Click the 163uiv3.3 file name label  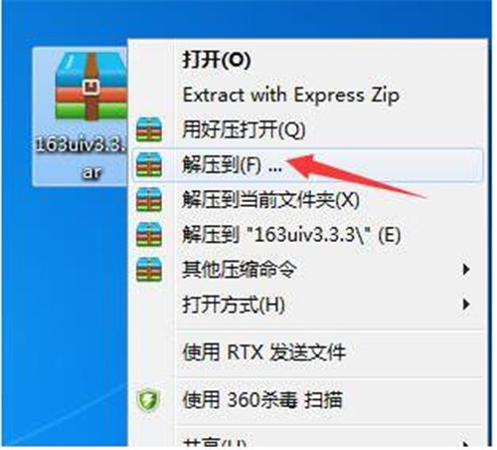82,158
